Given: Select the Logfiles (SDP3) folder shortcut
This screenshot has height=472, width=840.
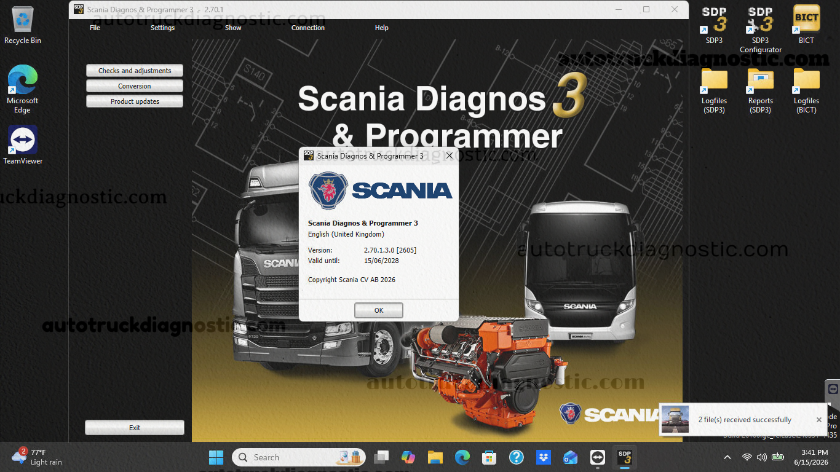Looking at the screenshot, I should click(715, 90).
